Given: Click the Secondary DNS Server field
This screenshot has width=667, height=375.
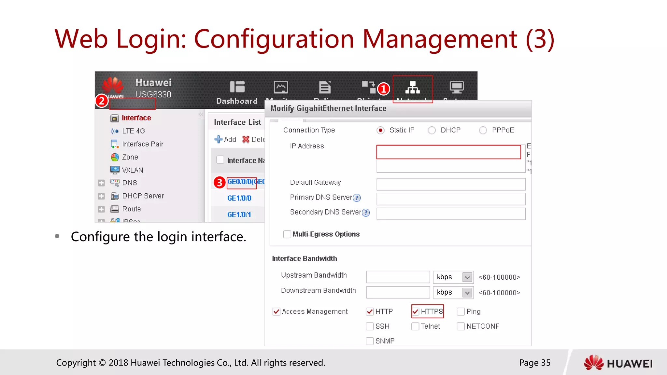Looking at the screenshot, I should point(451,214).
